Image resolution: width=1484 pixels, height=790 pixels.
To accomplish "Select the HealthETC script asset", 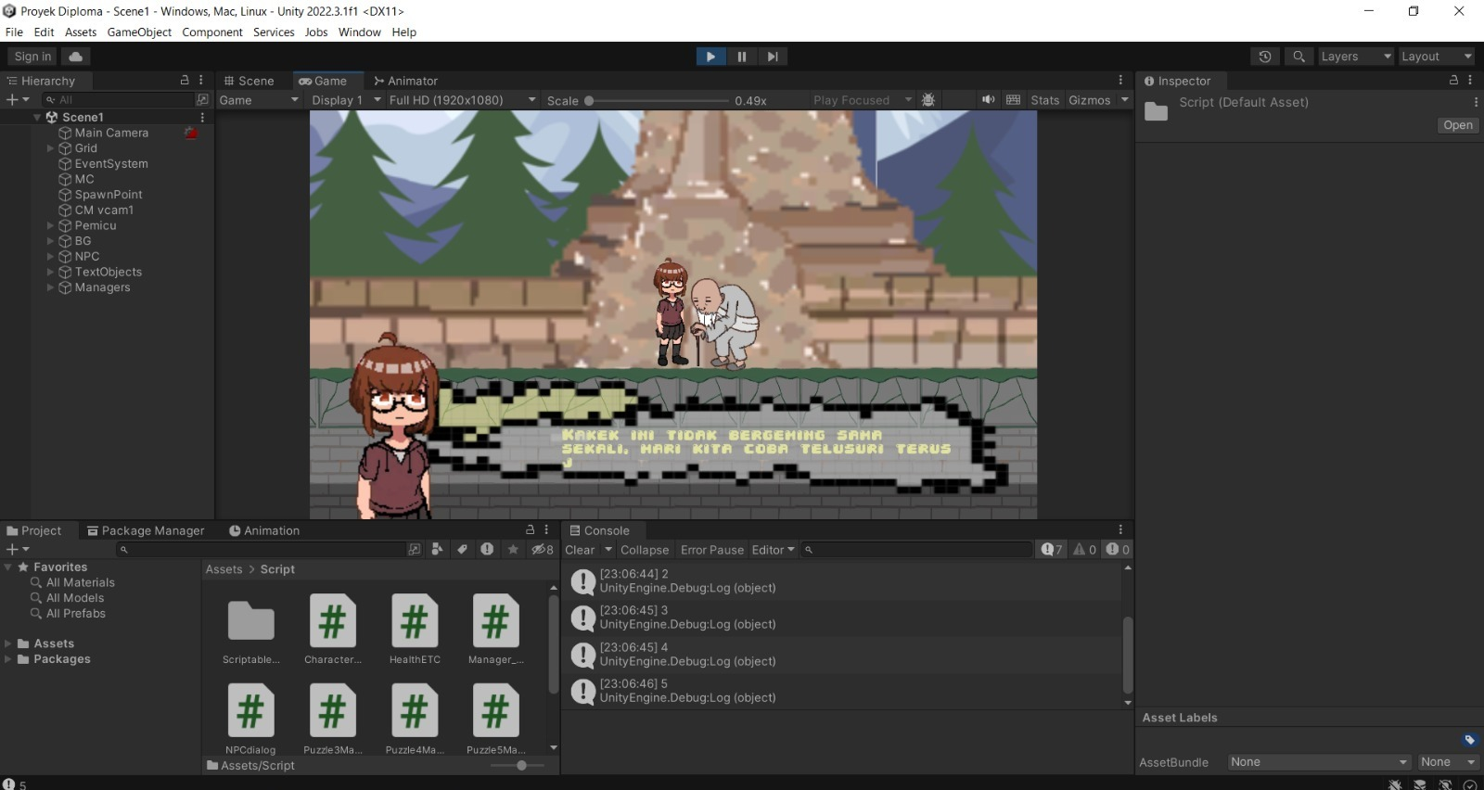I will click(x=415, y=629).
